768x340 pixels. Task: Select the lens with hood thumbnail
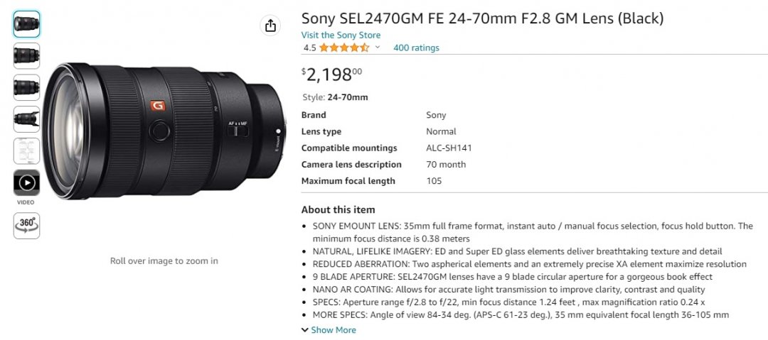[x=26, y=119]
